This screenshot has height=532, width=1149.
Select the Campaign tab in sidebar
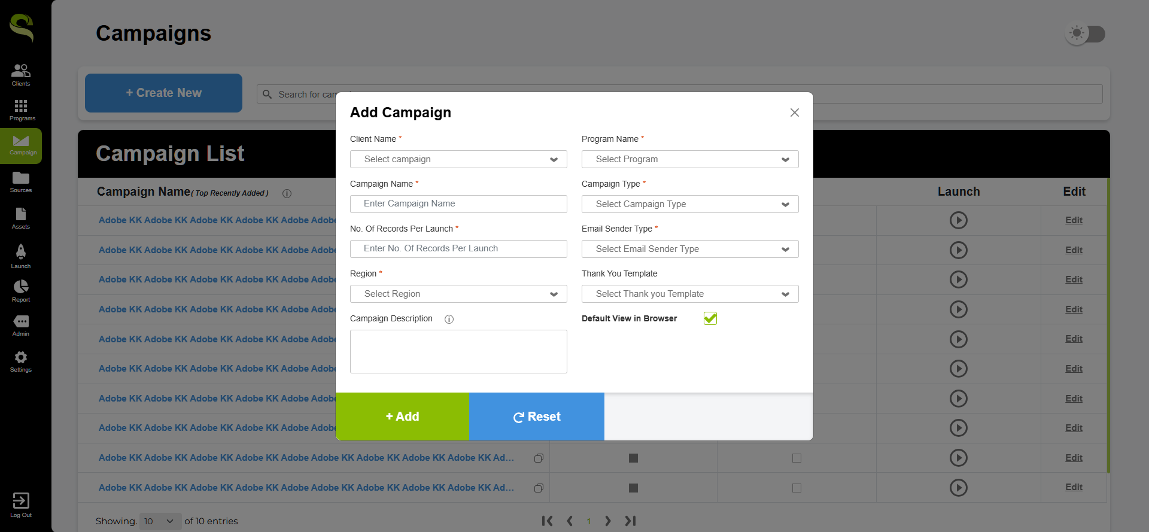coord(21,145)
